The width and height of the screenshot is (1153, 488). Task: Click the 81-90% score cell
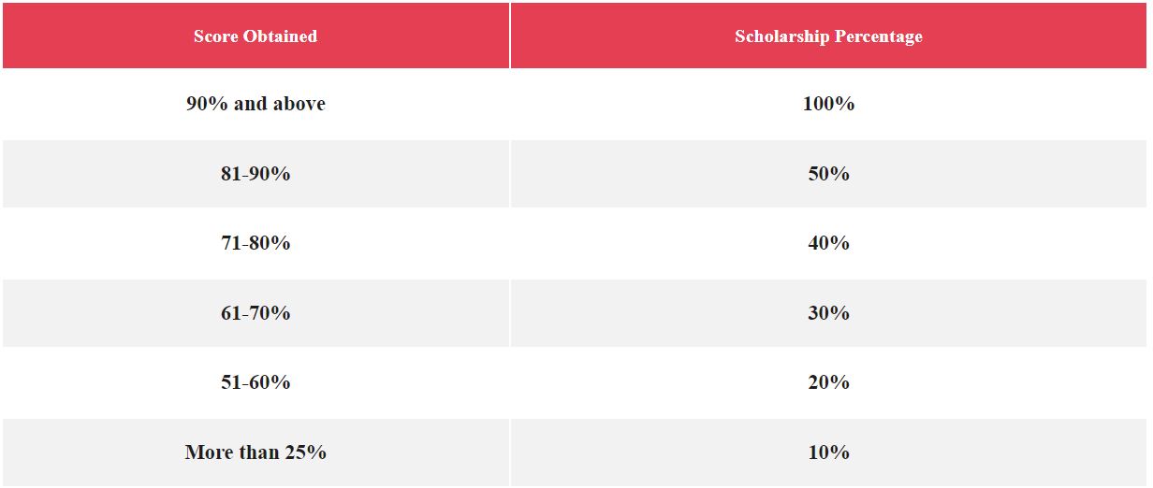(255, 174)
